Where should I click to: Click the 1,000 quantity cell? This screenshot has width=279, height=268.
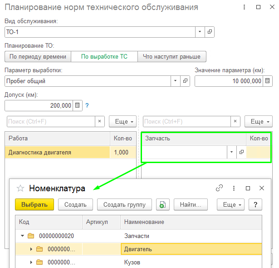[x=123, y=152]
